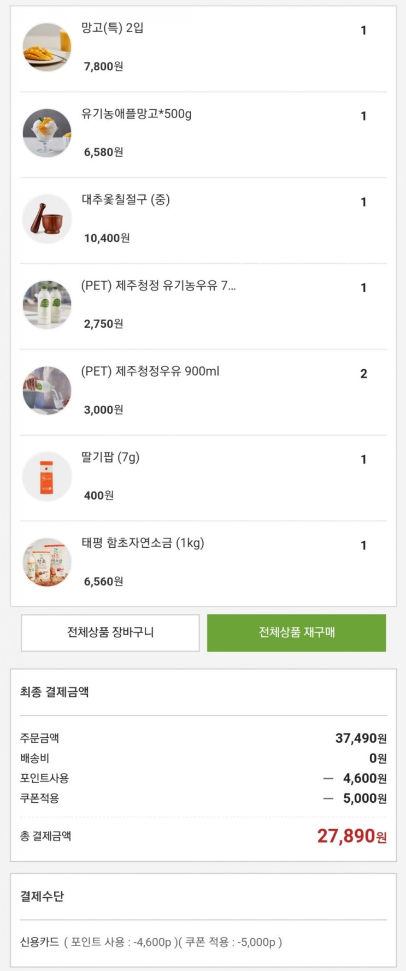406x971 pixels.
Task: Click the mango (망고 특 2입) product thumbnail
Action: tap(47, 48)
